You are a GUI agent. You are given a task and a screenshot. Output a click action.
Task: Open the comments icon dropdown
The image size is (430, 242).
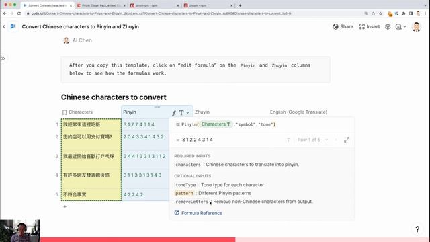pos(400,27)
